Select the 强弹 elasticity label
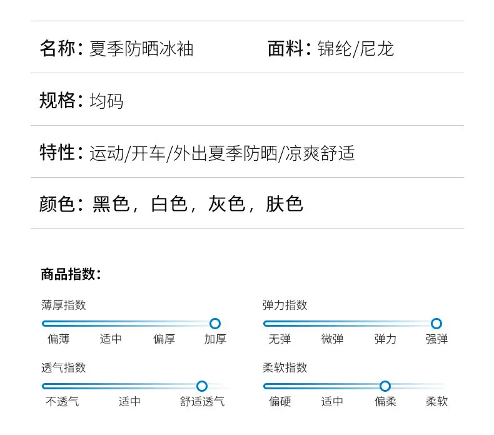The width and height of the screenshot is (494, 435). pyautogui.click(x=436, y=339)
